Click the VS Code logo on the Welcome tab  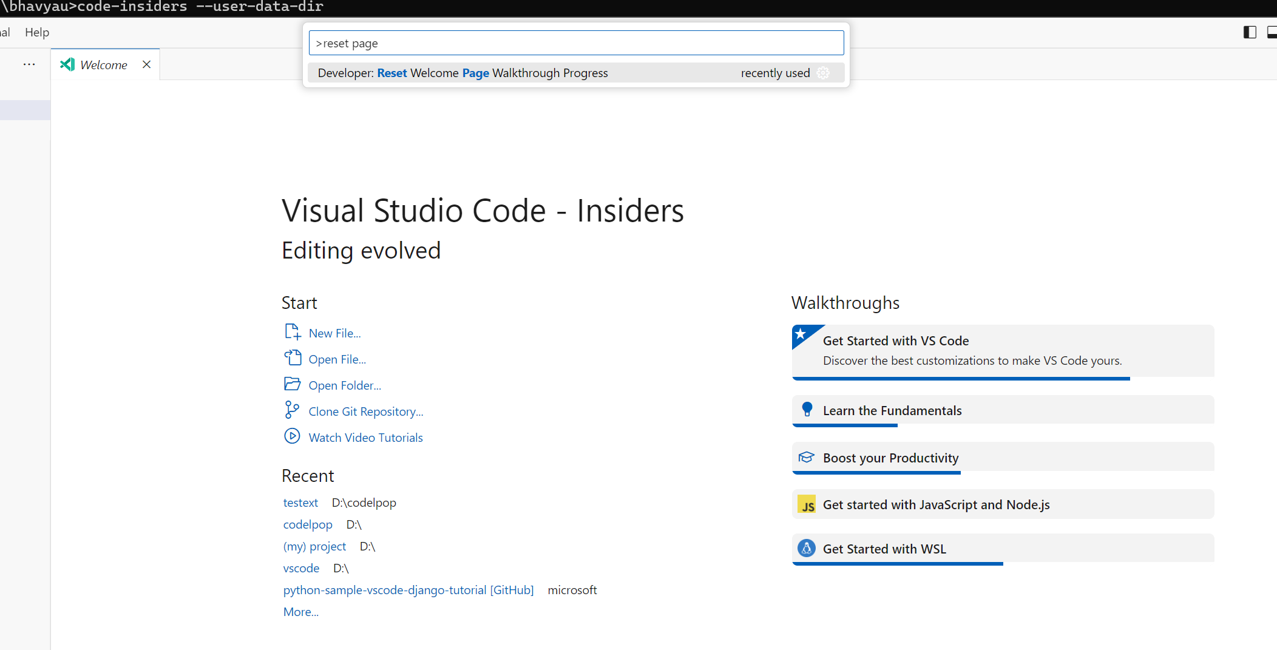tap(67, 64)
